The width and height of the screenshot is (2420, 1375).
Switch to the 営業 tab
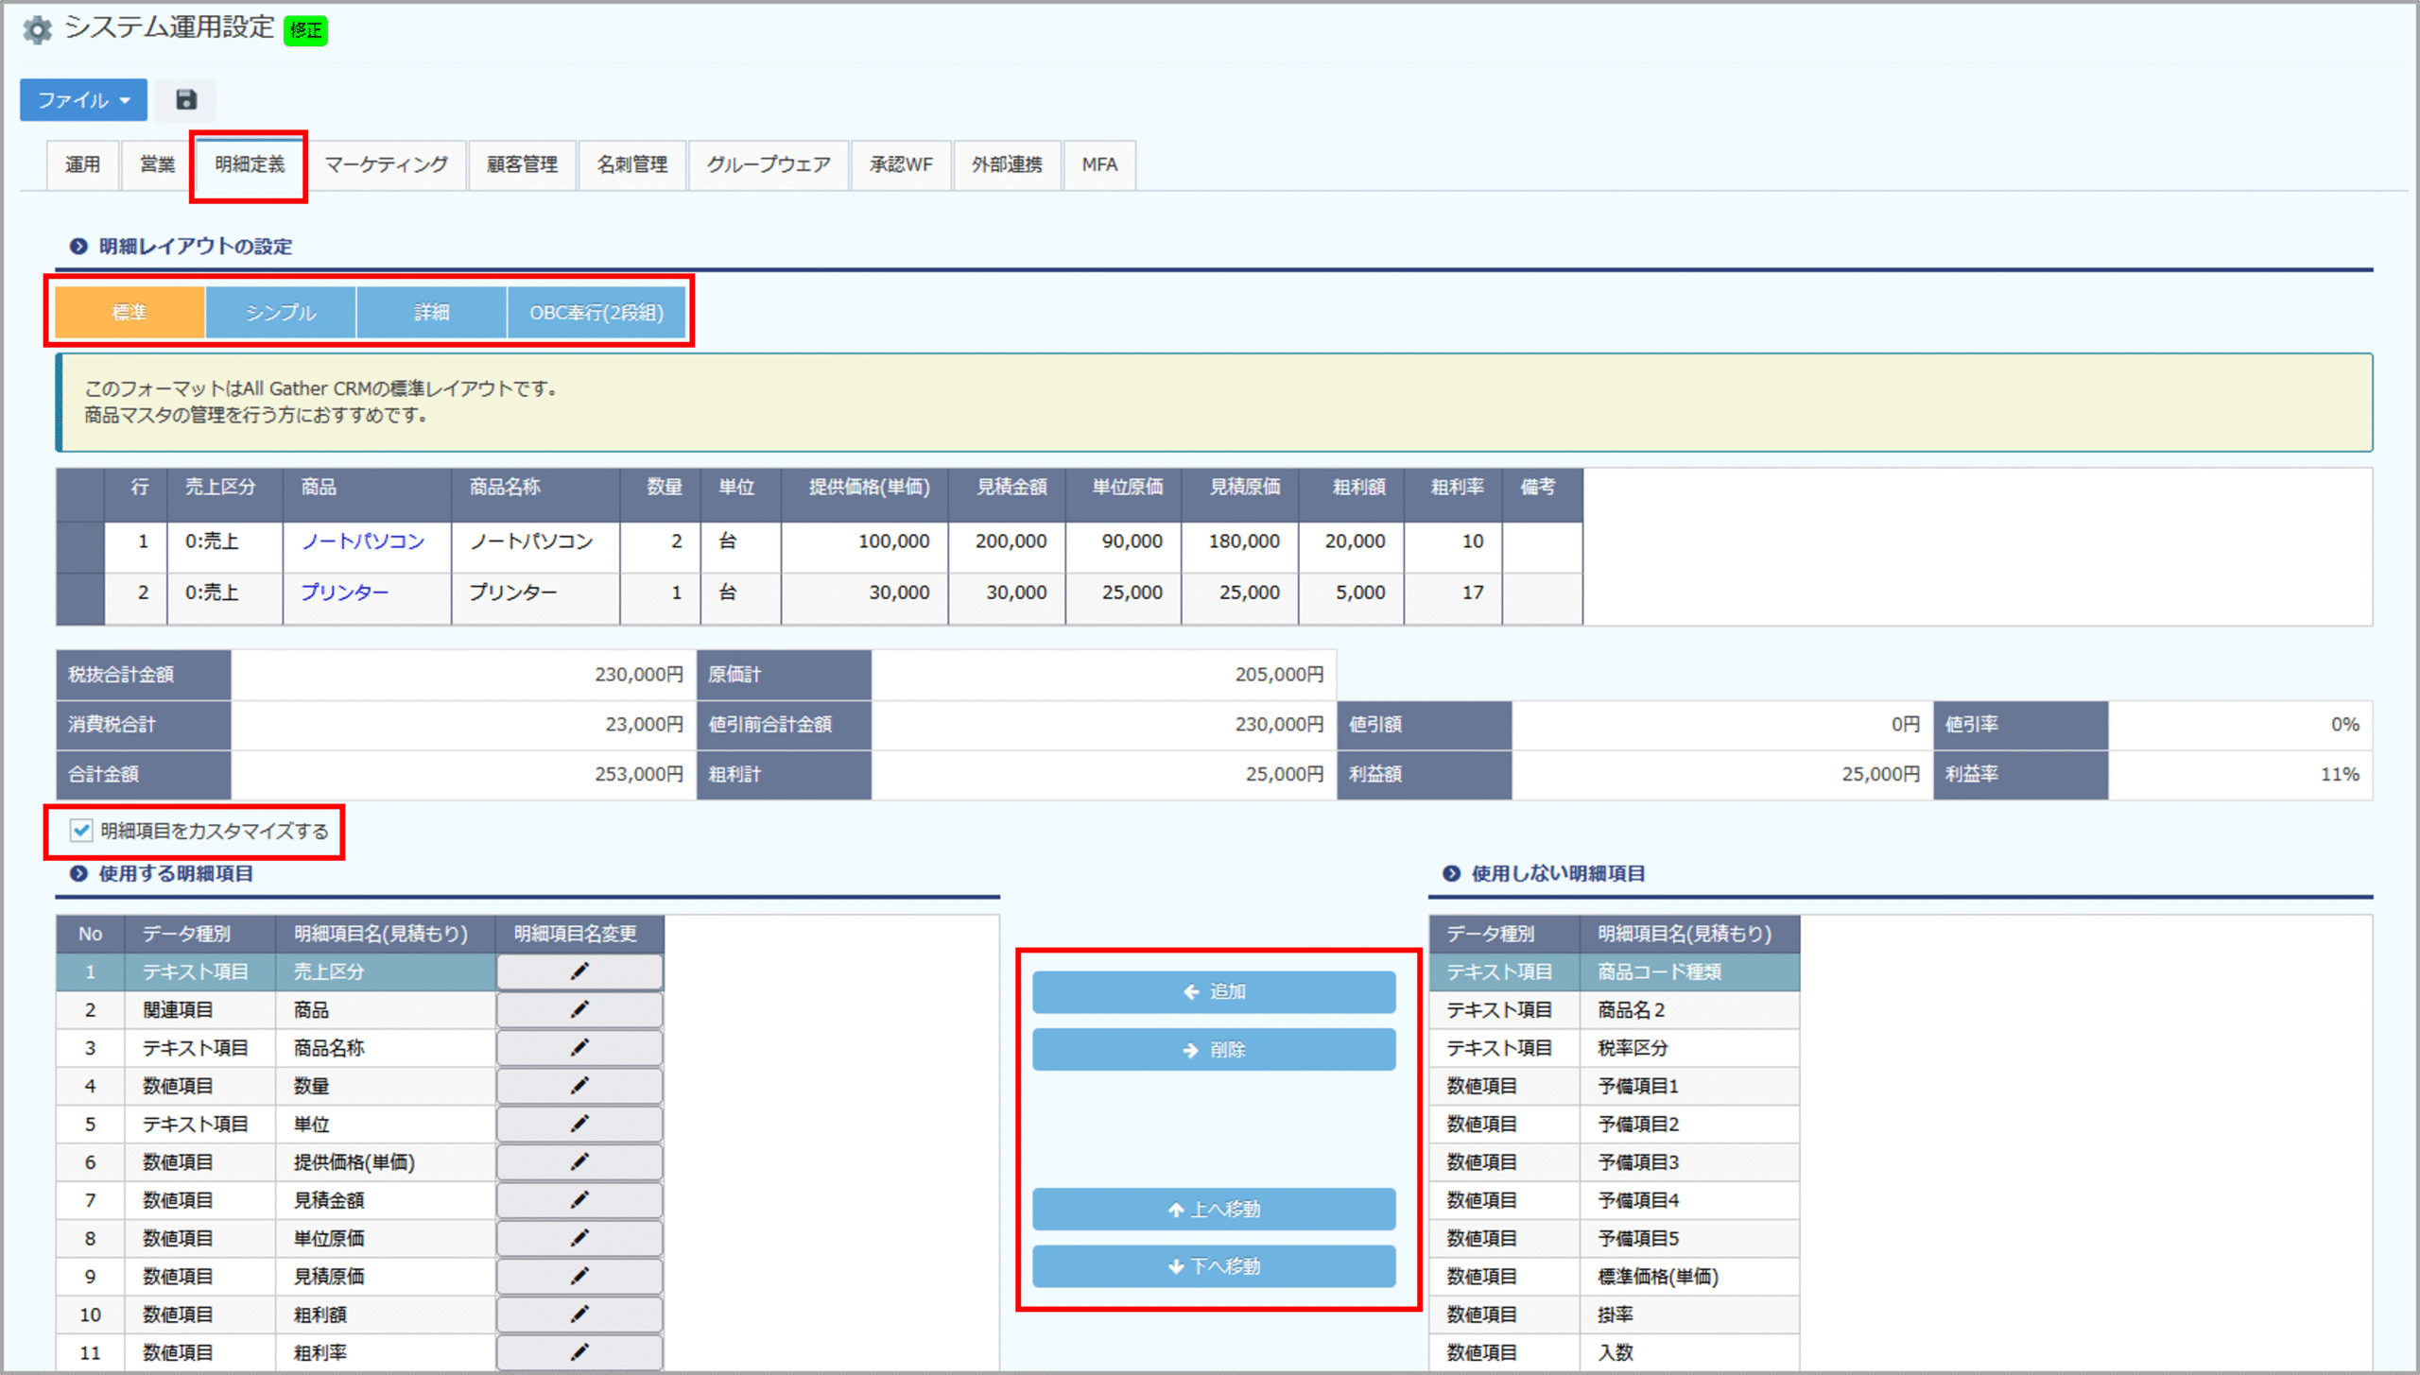click(157, 164)
